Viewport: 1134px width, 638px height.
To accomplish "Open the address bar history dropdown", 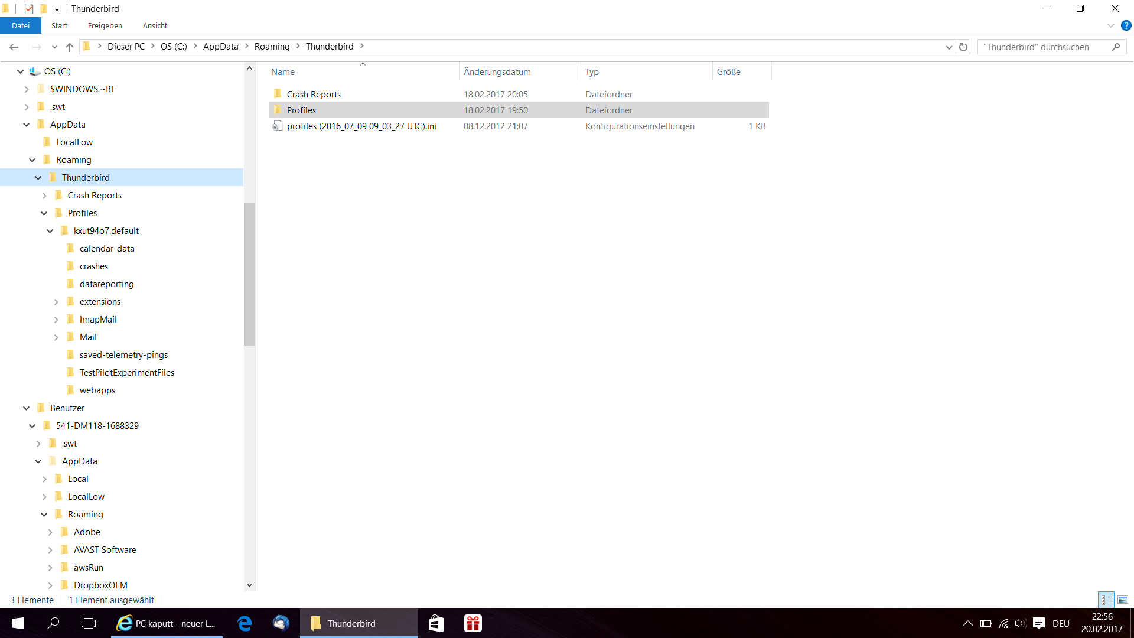I will point(949,47).
